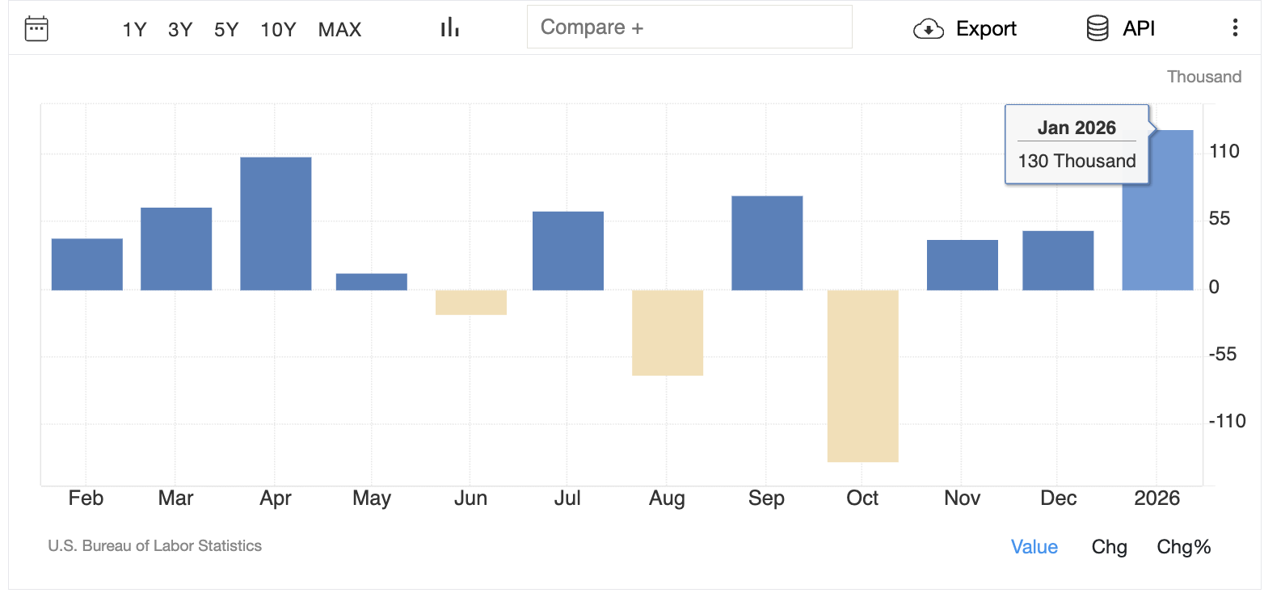Select the MAX time range
Image resolution: width=1264 pixels, height=593 pixels.
[339, 30]
